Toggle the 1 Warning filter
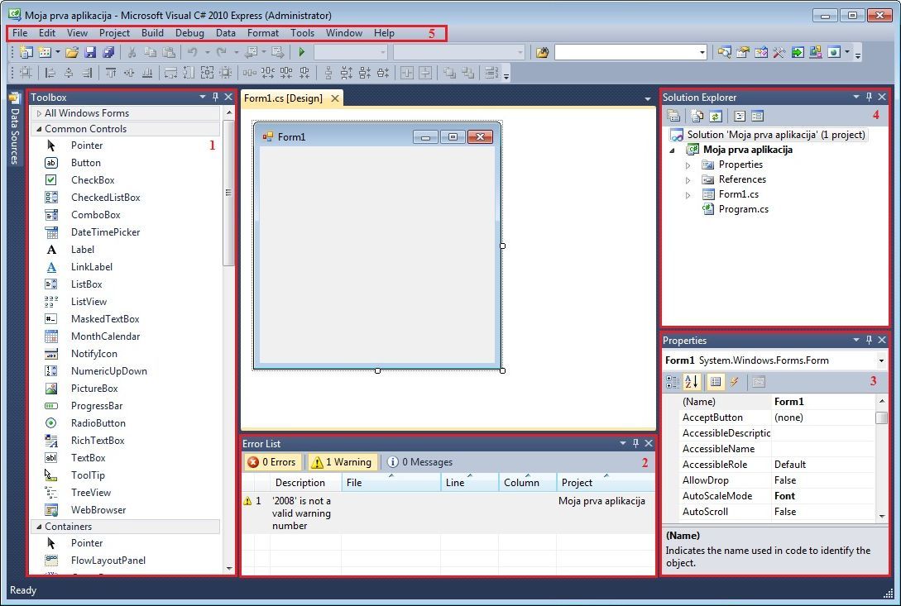This screenshot has width=901, height=606. (343, 462)
